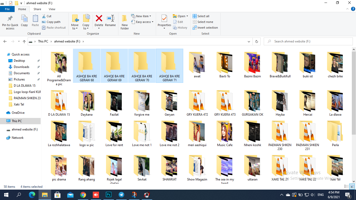Open Photoshop from the taskbar
This screenshot has height=200, width=356.
click(108, 195)
